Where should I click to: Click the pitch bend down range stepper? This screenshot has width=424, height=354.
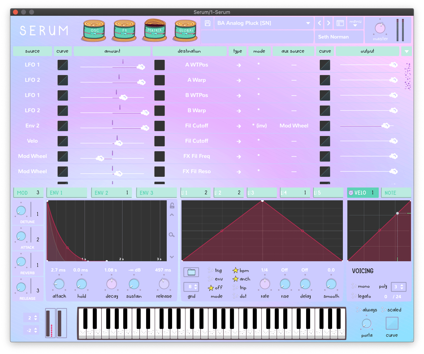pyautogui.click(x=31, y=330)
